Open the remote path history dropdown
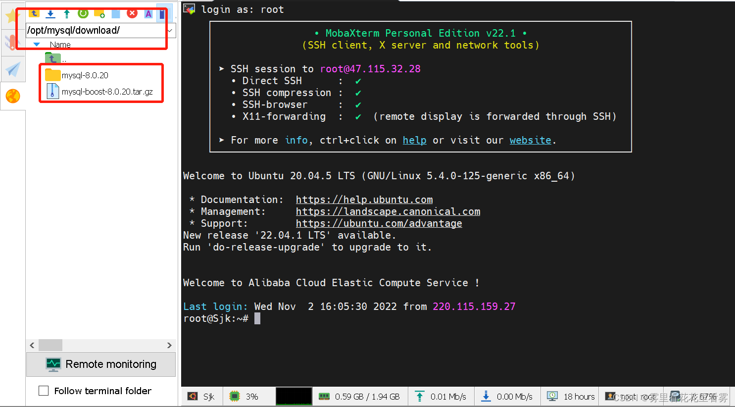This screenshot has height=407, width=735. tap(170, 30)
